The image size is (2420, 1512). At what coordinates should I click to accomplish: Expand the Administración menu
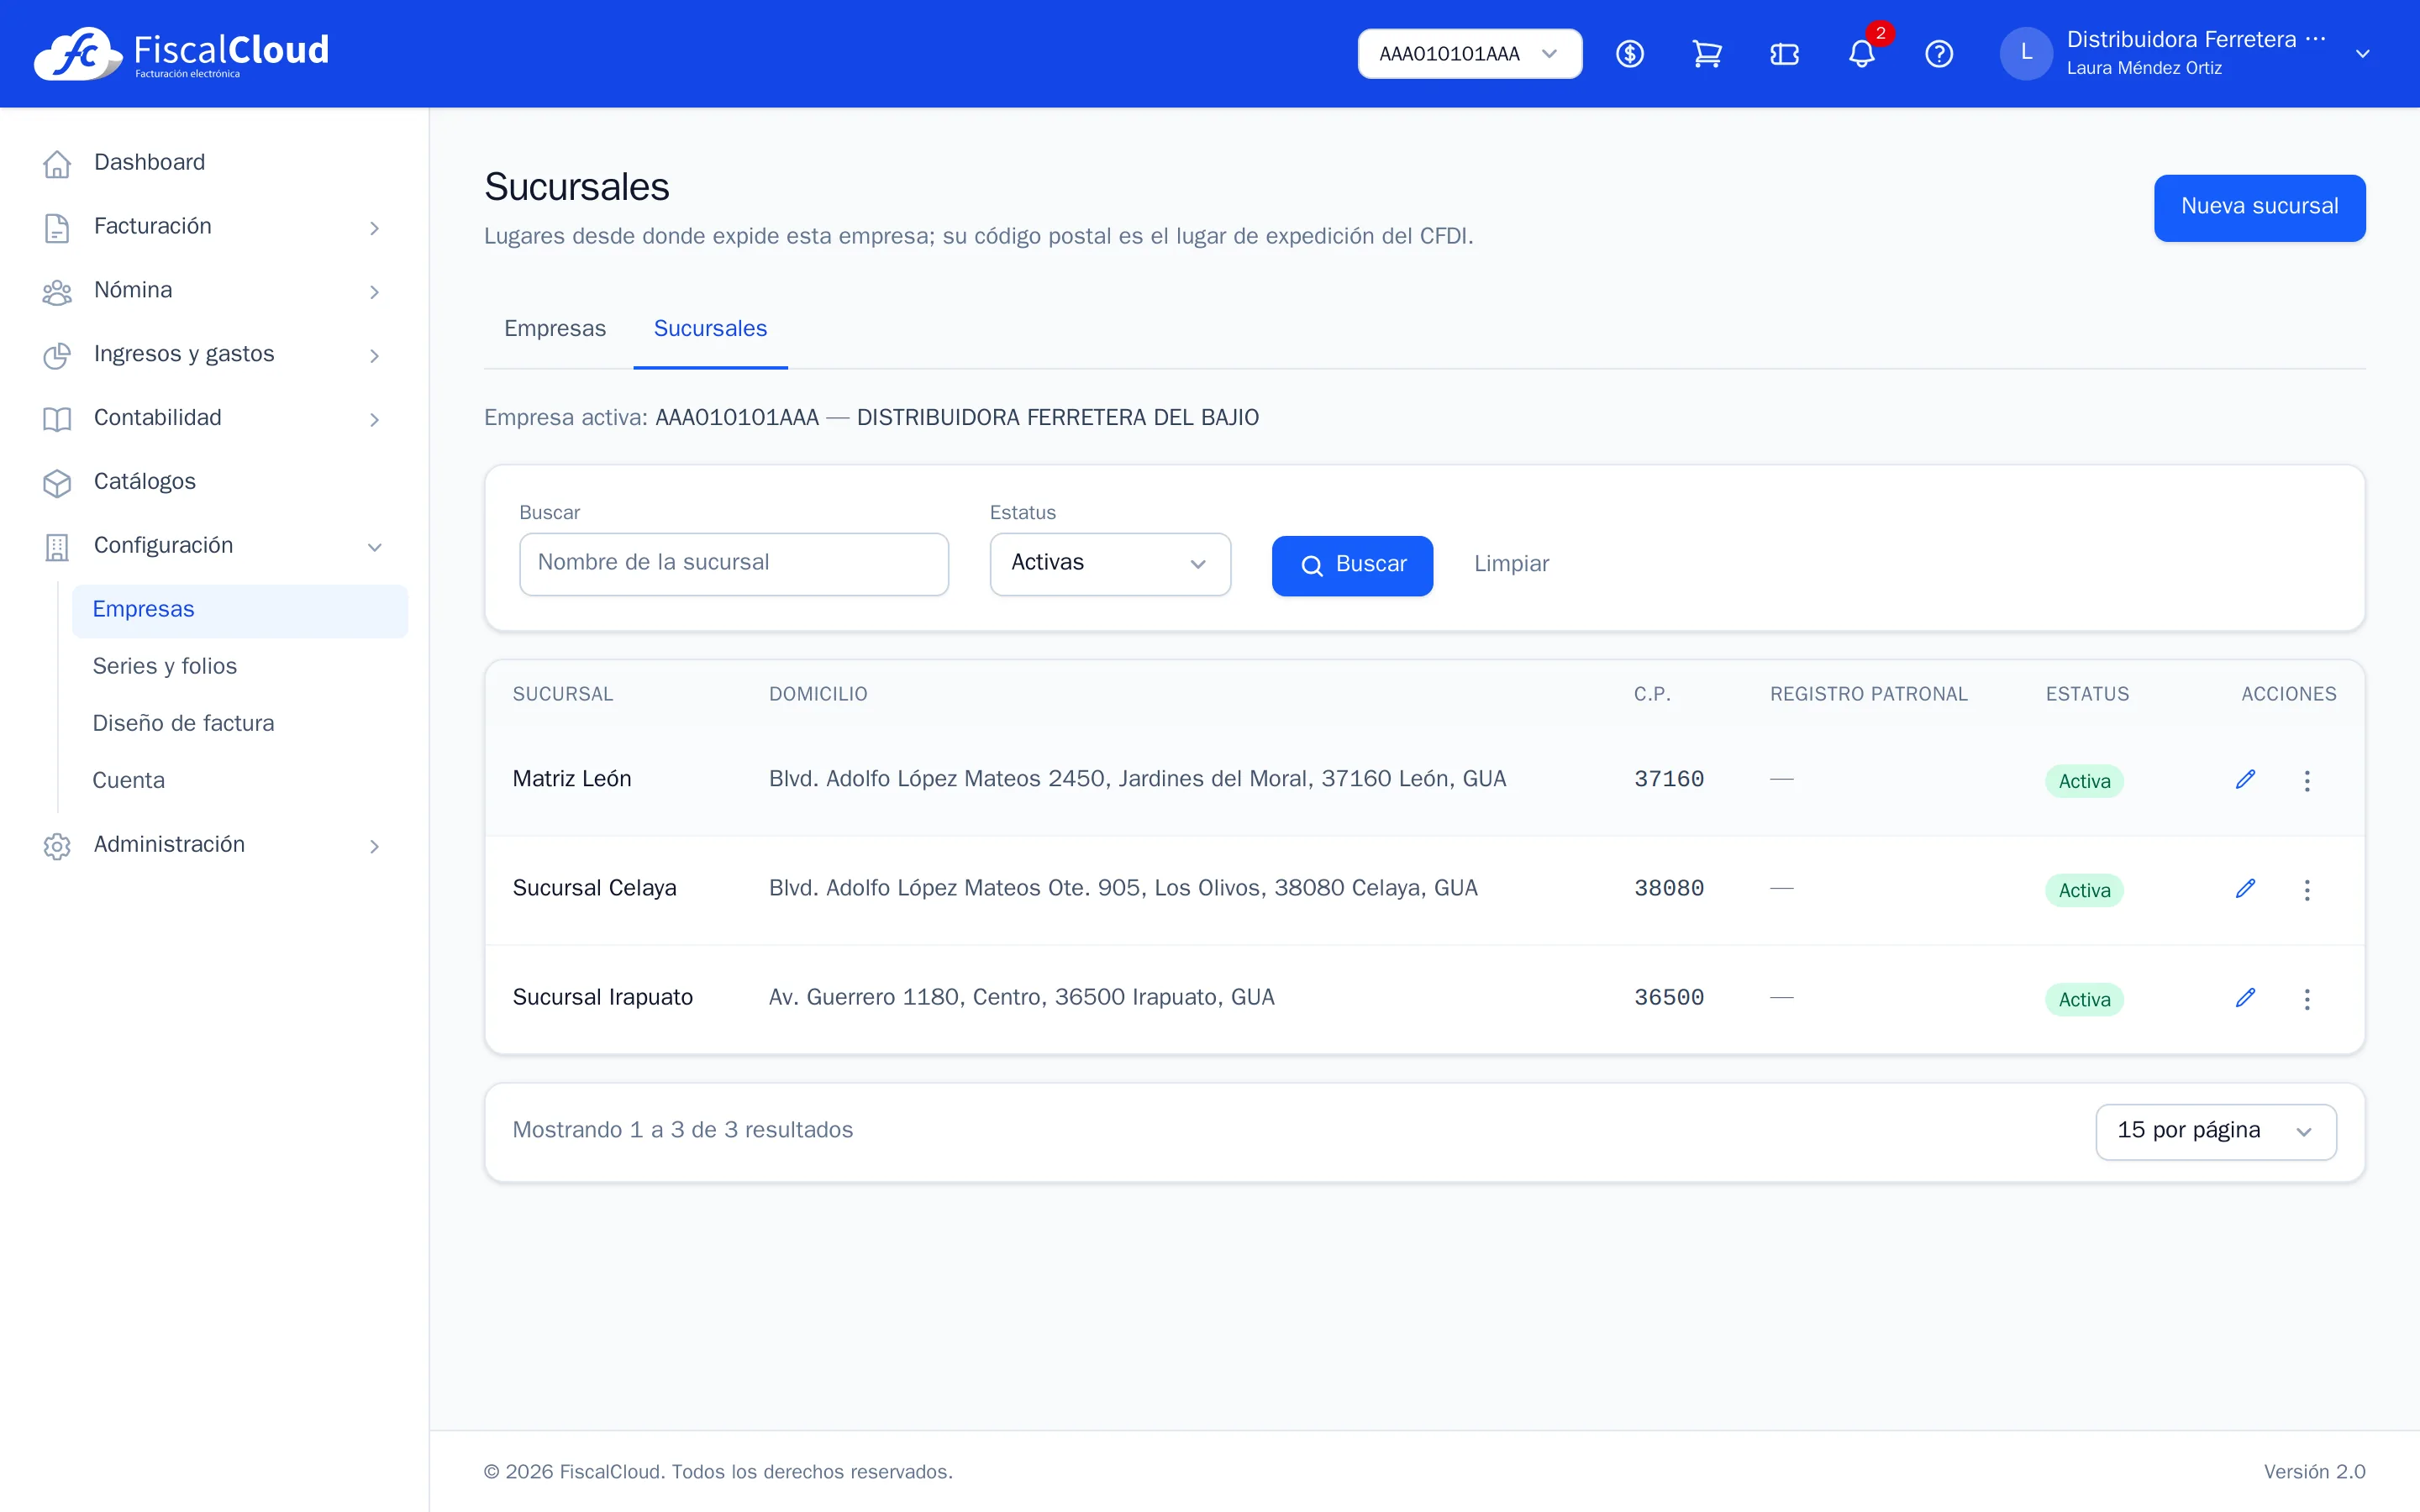click(214, 845)
